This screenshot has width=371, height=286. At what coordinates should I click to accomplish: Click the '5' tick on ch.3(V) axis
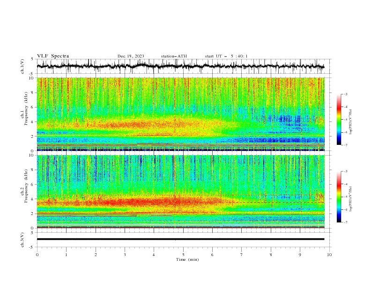click(32, 233)
